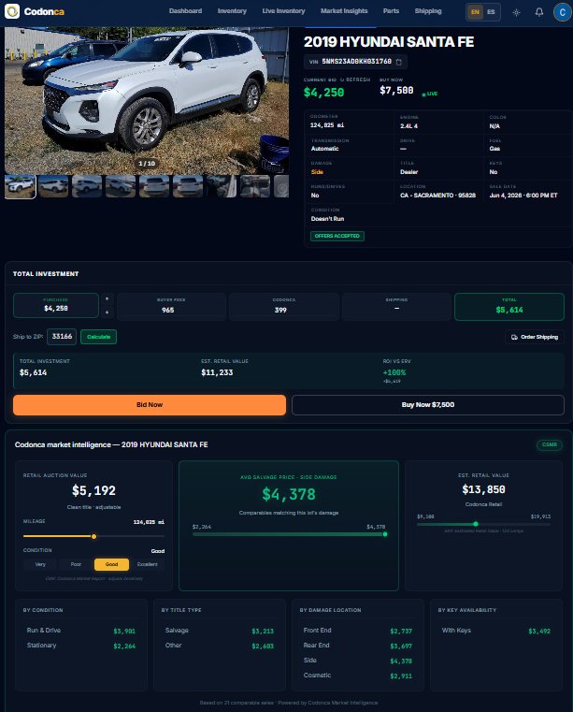Select Good condition option
Image resolution: width=573 pixels, height=712 pixels.
click(x=111, y=564)
